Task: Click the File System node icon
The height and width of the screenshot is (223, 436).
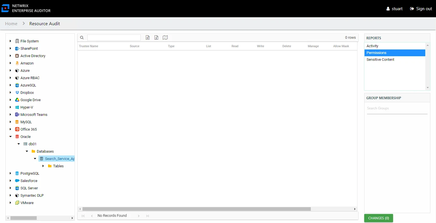Action: point(17,41)
